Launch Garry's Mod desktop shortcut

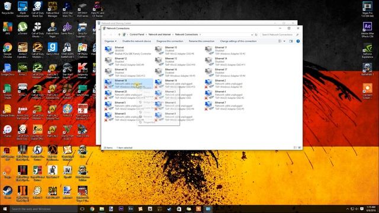53,49
